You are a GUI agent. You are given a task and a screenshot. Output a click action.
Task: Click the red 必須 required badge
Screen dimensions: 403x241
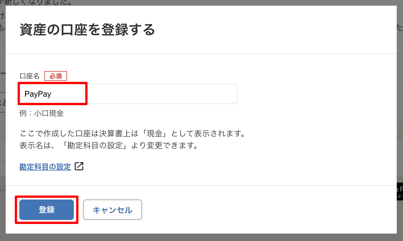coord(56,76)
